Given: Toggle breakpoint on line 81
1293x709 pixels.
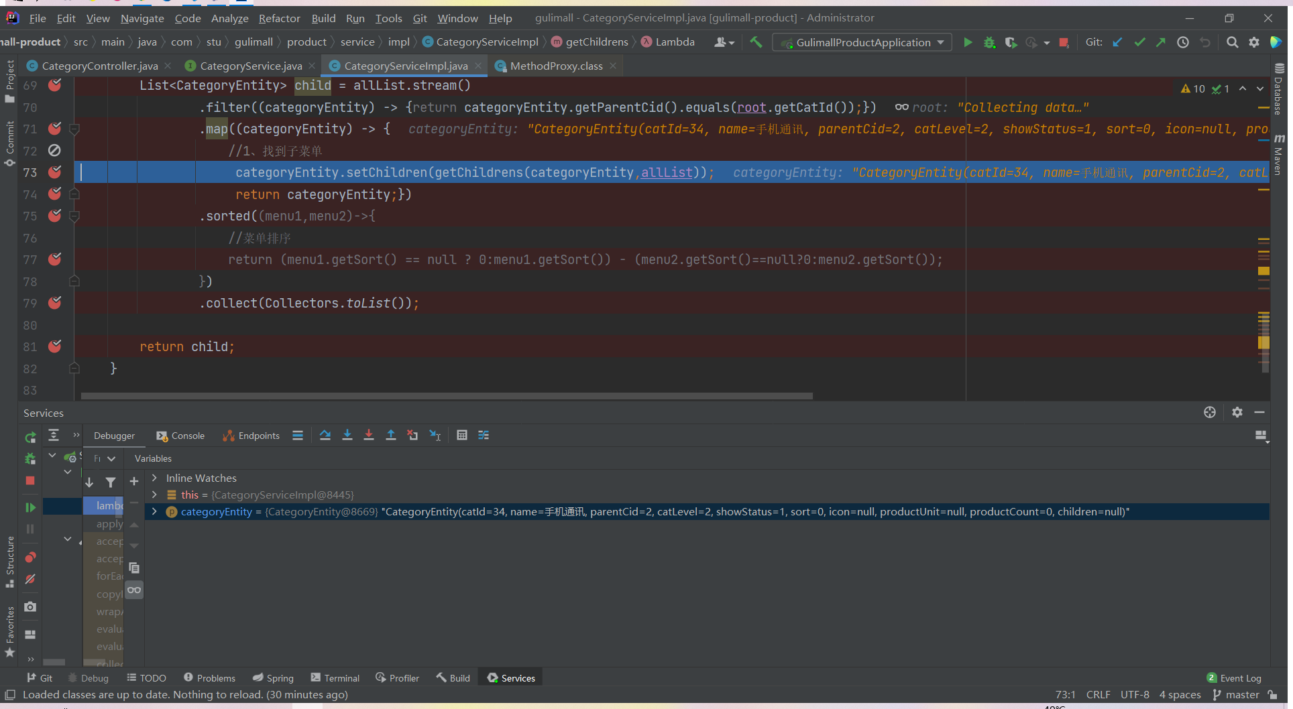Looking at the screenshot, I should (x=55, y=346).
